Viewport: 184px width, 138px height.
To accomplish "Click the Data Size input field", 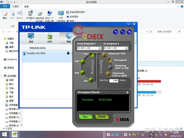I will (113, 80).
